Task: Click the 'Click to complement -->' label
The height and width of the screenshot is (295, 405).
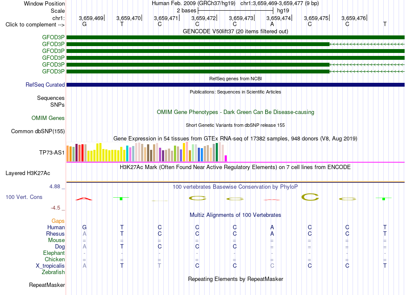Action: pyautogui.click(x=35, y=25)
